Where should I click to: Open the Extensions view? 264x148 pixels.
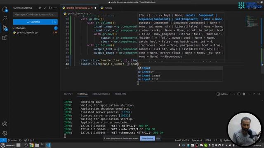pos(5,37)
